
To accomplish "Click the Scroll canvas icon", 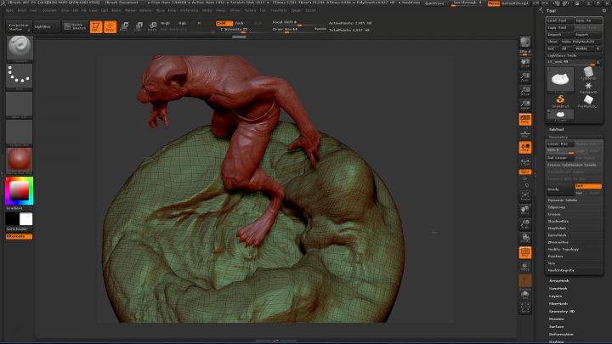I will coord(525,63).
